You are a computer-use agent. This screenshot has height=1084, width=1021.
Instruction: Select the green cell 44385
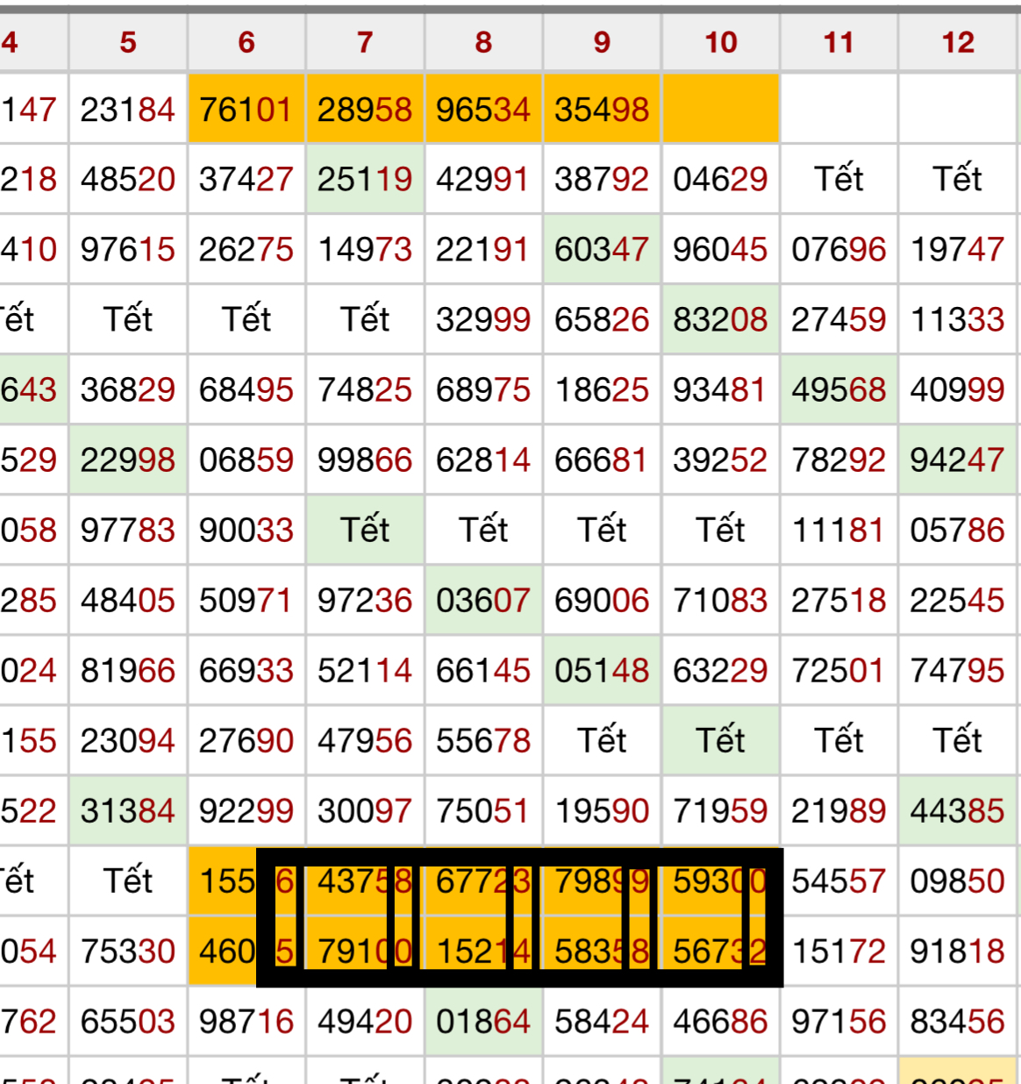pos(958,810)
